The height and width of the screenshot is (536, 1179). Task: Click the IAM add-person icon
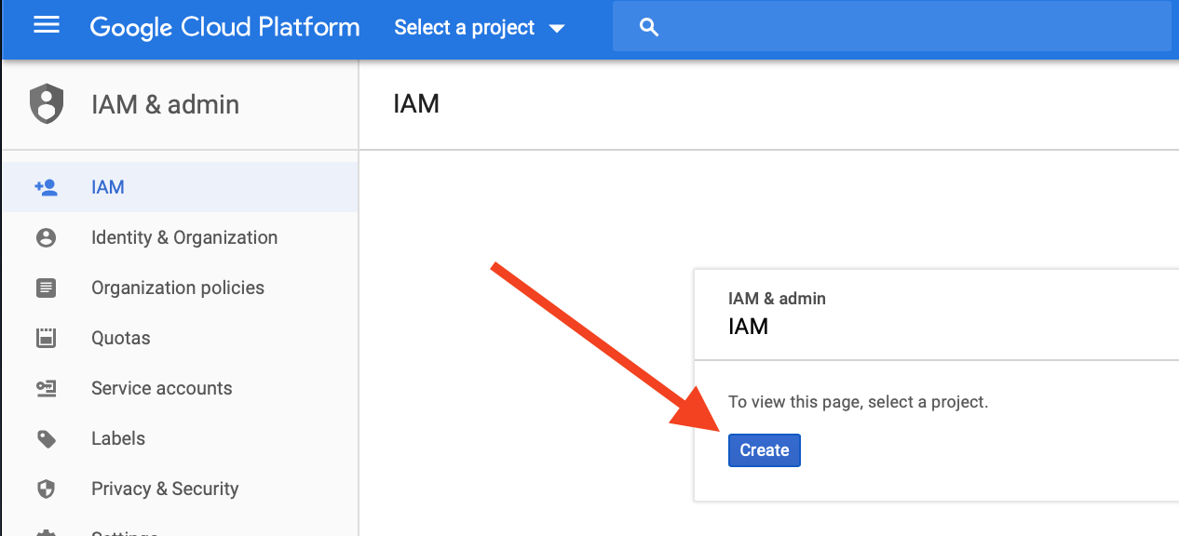coord(46,187)
